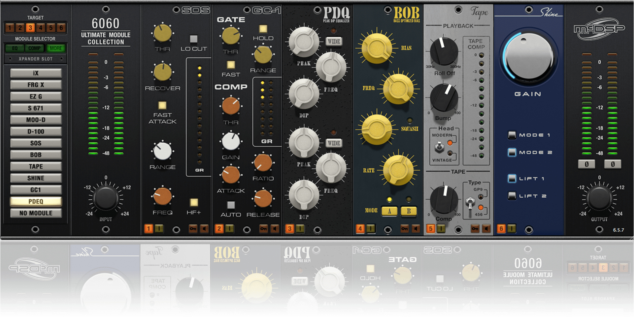634x317 pixels.
Task: Toggle the HF+ switch on SOS
Action: pos(194,202)
